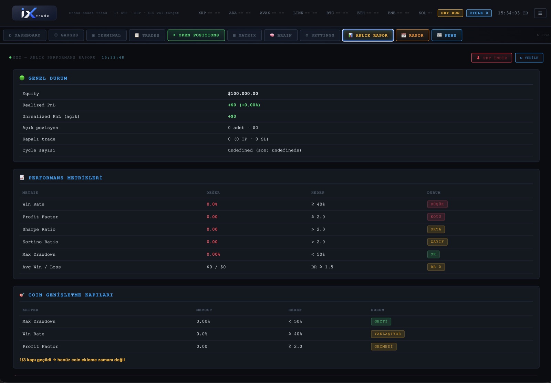Click the Avg Win / Loss value $0 / $0

[x=216, y=267]
